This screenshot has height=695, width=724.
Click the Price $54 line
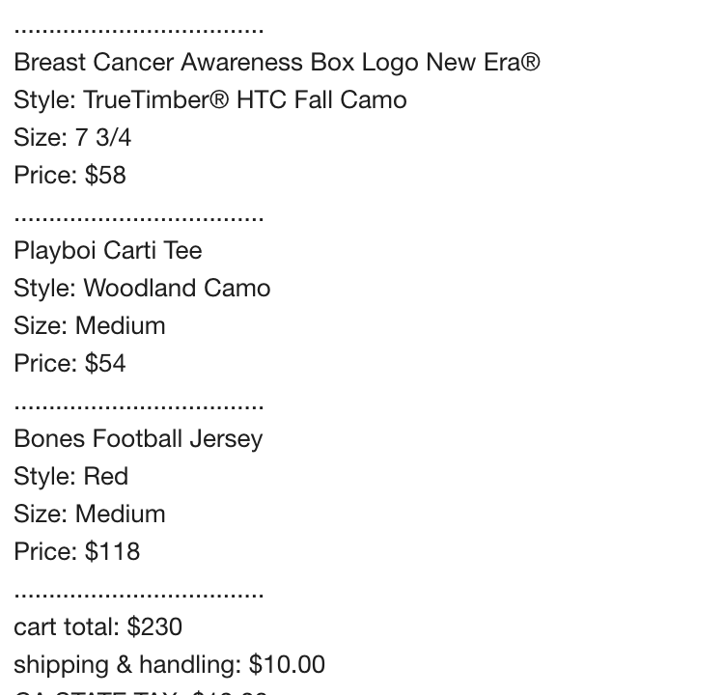[x=70, y=363]
